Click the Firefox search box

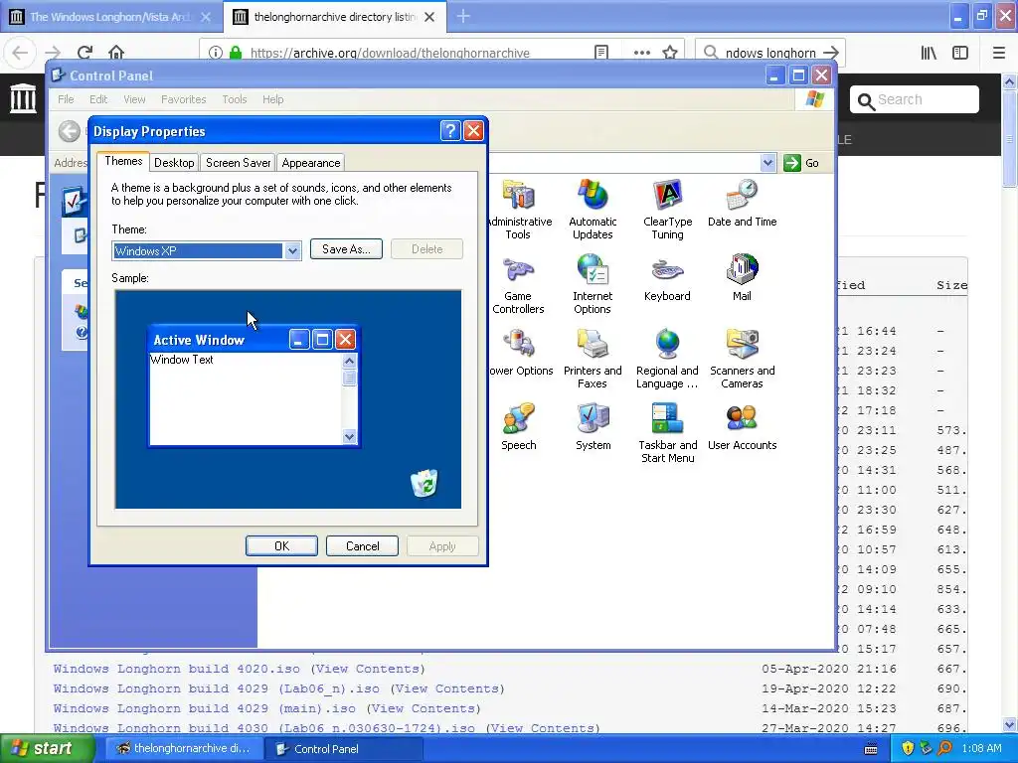(x=770, y=53)
